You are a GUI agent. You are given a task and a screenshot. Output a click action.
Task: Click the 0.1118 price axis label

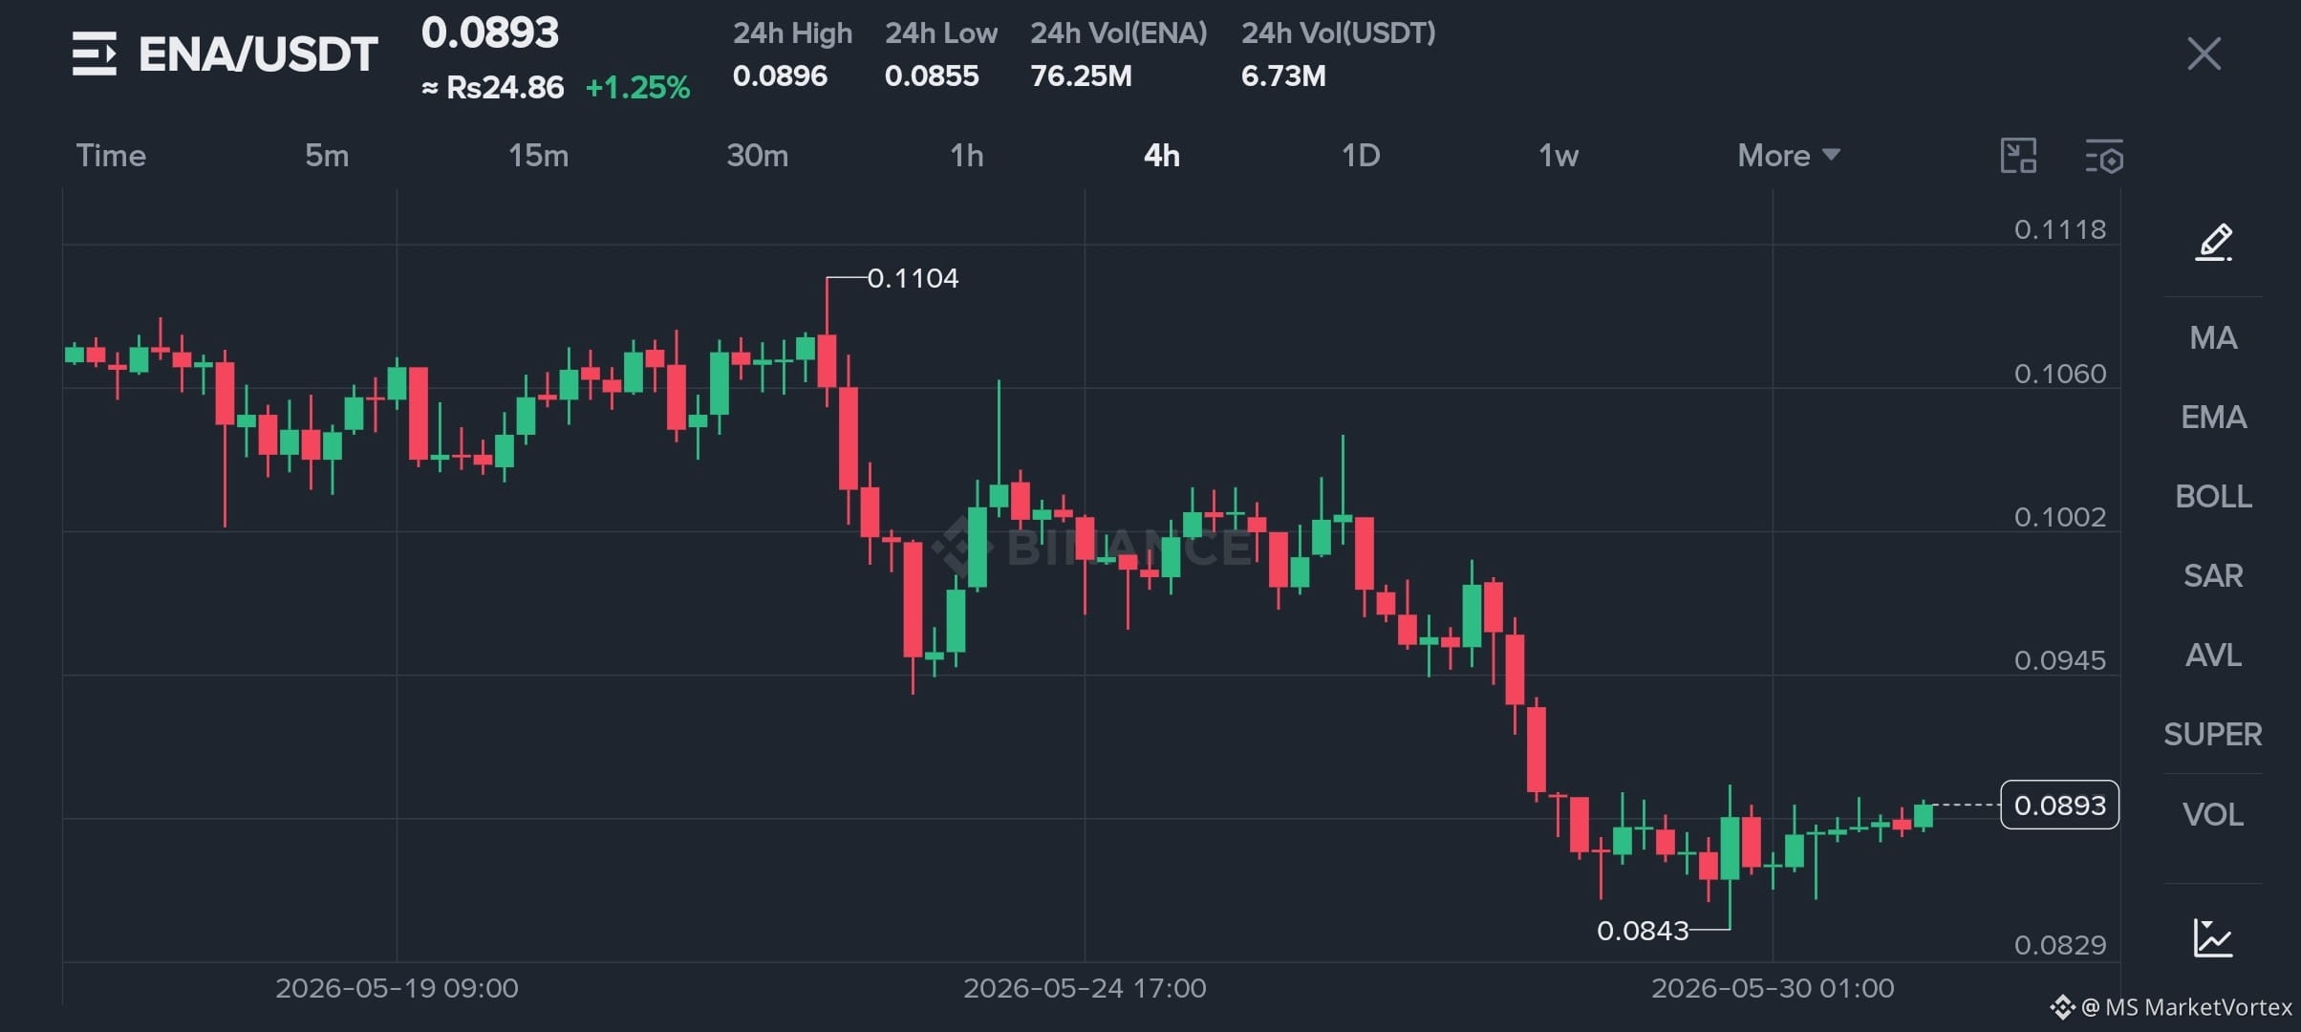click(x=2059, y=229)
